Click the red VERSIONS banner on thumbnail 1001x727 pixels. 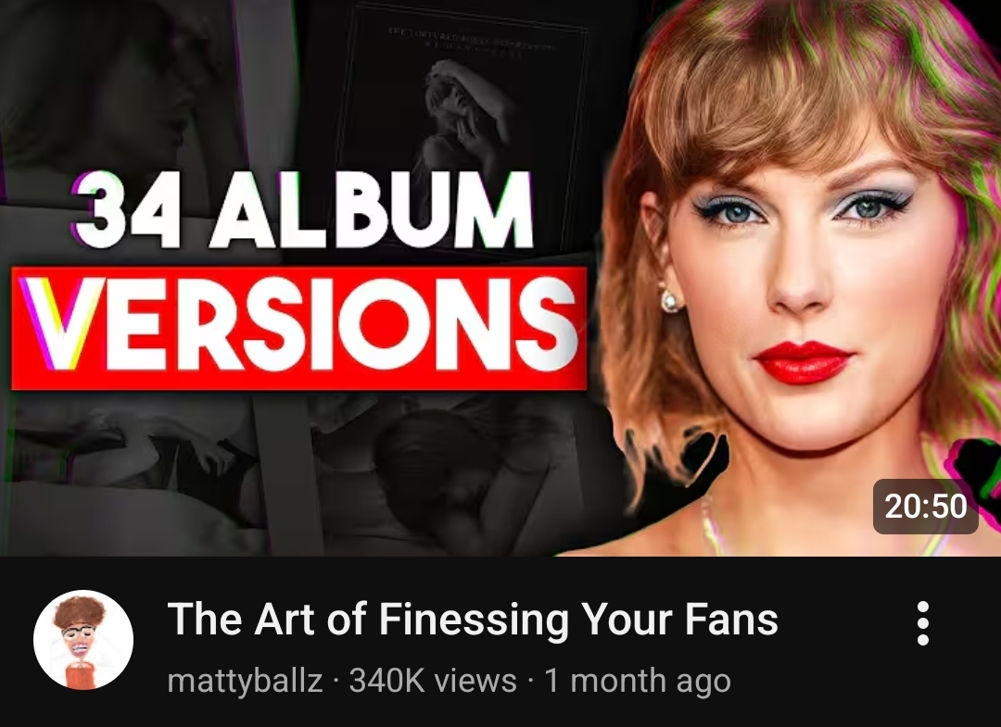coord(298,328)
